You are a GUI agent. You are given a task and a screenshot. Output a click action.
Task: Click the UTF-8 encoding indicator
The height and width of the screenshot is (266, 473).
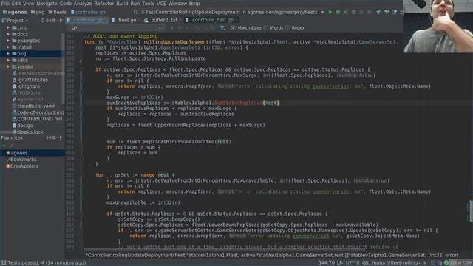[352, 263]
